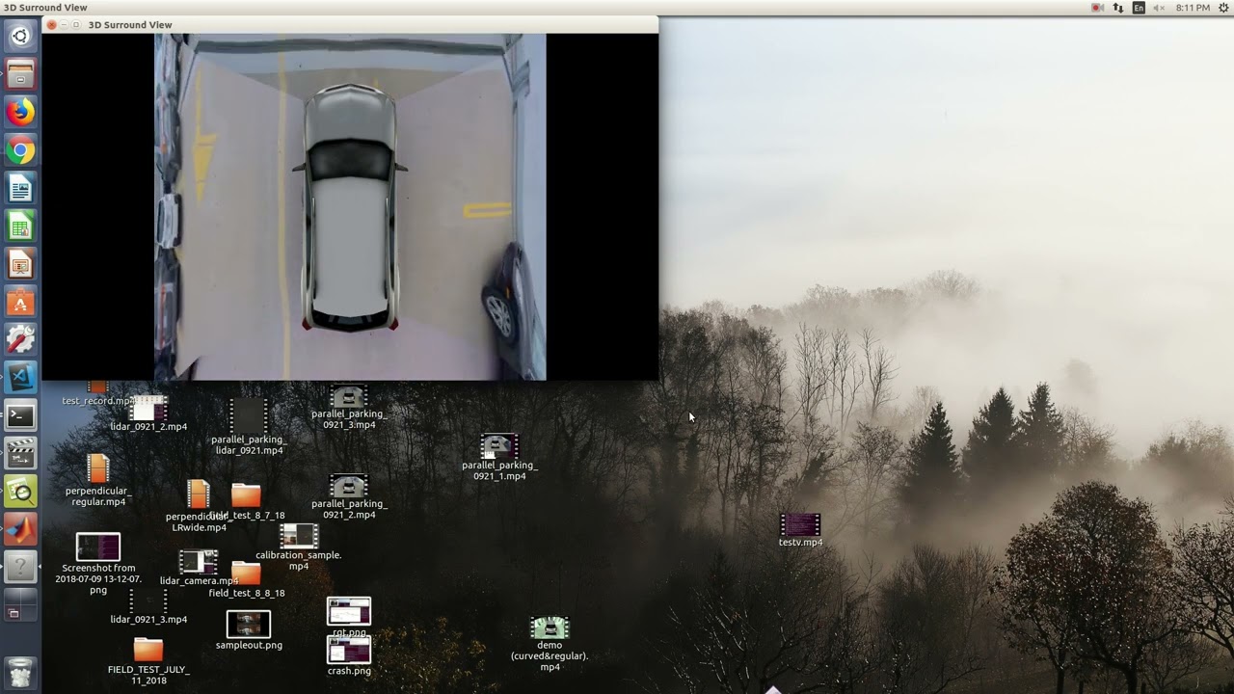The image size is (1234, 694).
Task: Select lidar_0921_2.mp4 on the desktop
Action: tap(148, 414)
